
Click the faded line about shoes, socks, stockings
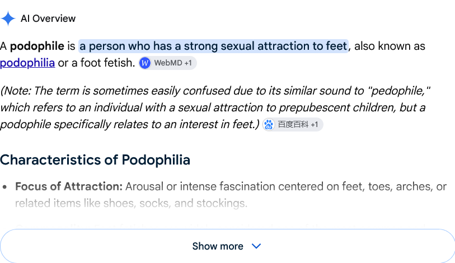(131, 203)
